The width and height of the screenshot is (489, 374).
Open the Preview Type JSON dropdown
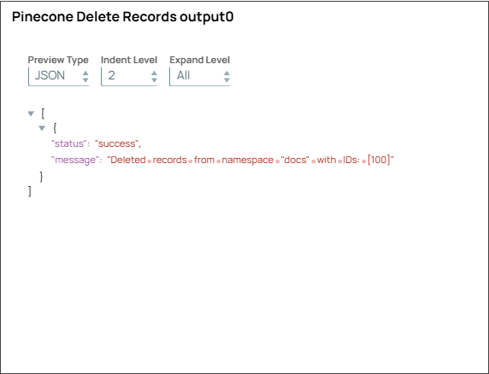click(x=59, y=76)
